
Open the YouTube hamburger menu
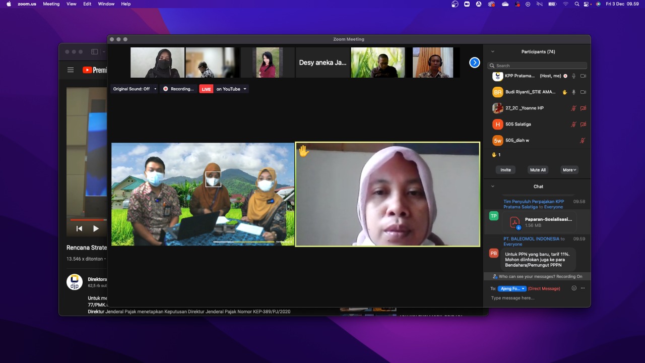[71, 70]
